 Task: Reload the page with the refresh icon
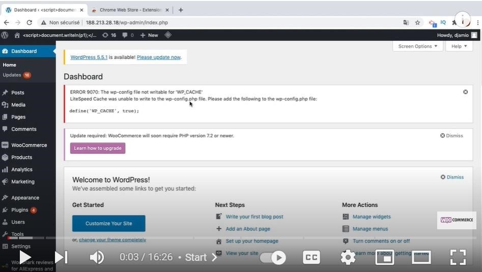(x=29, y=22)
